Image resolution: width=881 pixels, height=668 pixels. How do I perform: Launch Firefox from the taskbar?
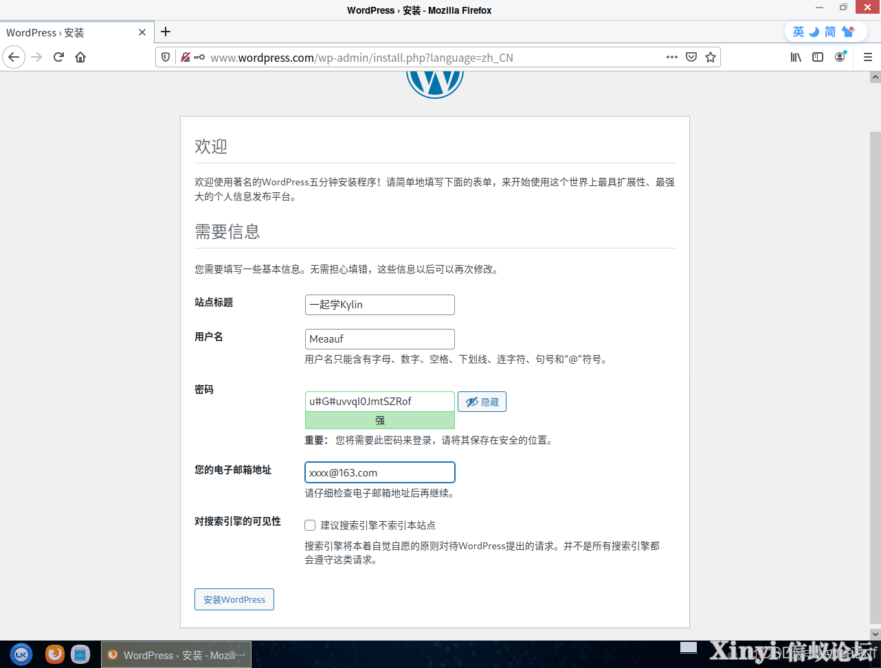pyautogui.click(x=55, y=654)
